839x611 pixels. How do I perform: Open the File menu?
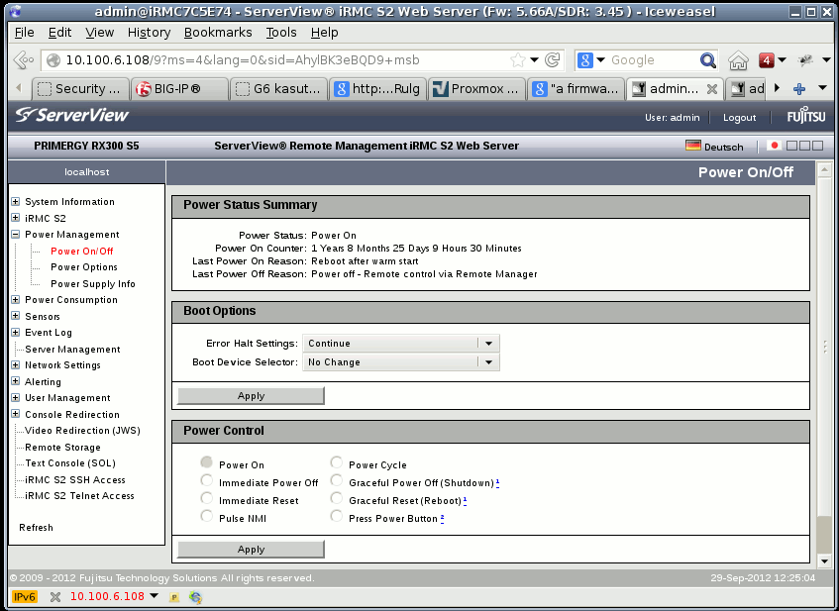click(24, 33)
